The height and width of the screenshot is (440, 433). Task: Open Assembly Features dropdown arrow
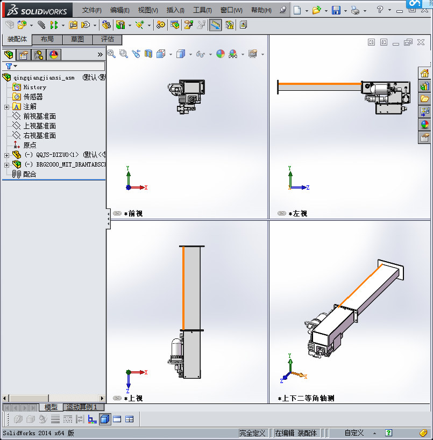pyautogui.click(x=130, y=26)
